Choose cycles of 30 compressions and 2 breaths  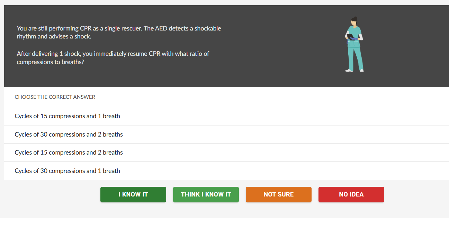69,134
